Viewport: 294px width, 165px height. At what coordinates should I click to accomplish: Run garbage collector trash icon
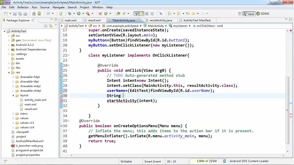coord(225,161)
